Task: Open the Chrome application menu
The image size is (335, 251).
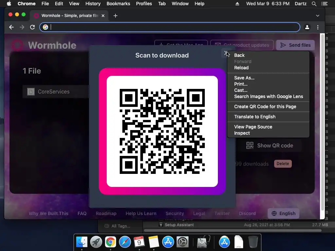Action: point(26,4)
